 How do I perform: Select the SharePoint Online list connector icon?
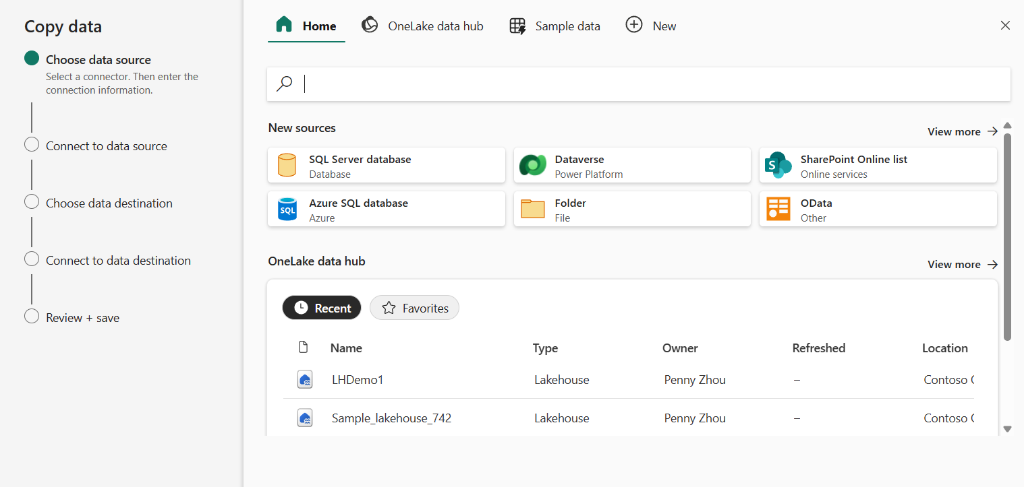pos(778,165)
